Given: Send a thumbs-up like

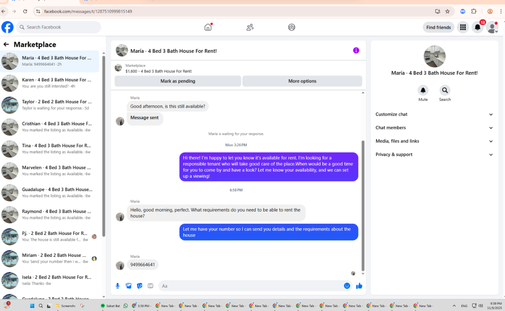Looking at the screenshot, I should click(359, 286).
